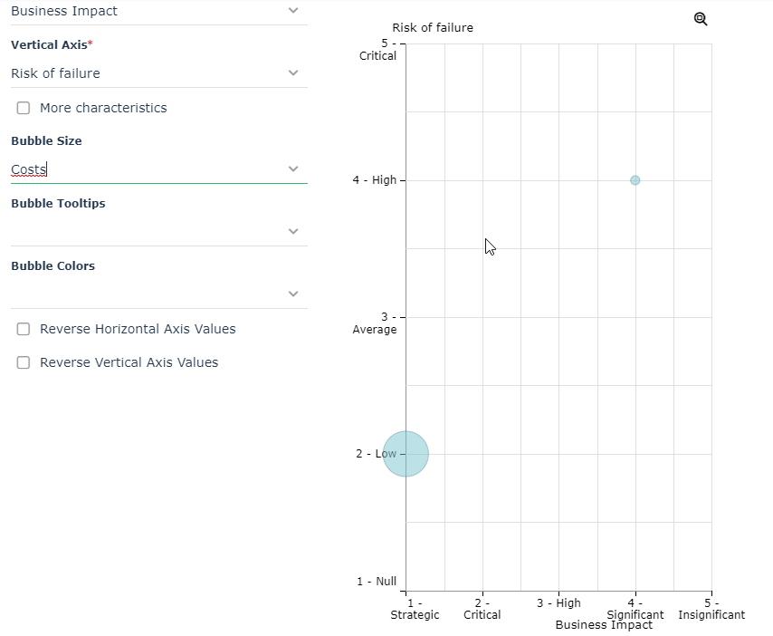Viewport: 773px width, 636px height.
Task: Click the small bubble at 4 - High
Action: click(x=635, y=180)
